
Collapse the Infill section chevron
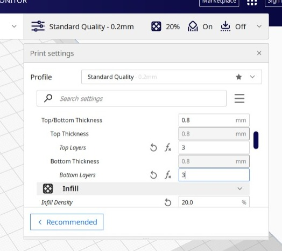239,188
